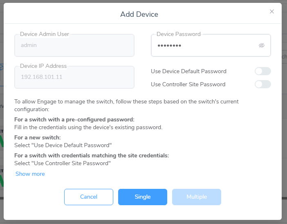Click the Device Admin User floating label

coord(45,34)
